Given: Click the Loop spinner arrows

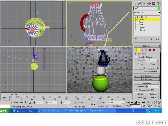Looking at the screenshot, I should (x=158, y=68).
